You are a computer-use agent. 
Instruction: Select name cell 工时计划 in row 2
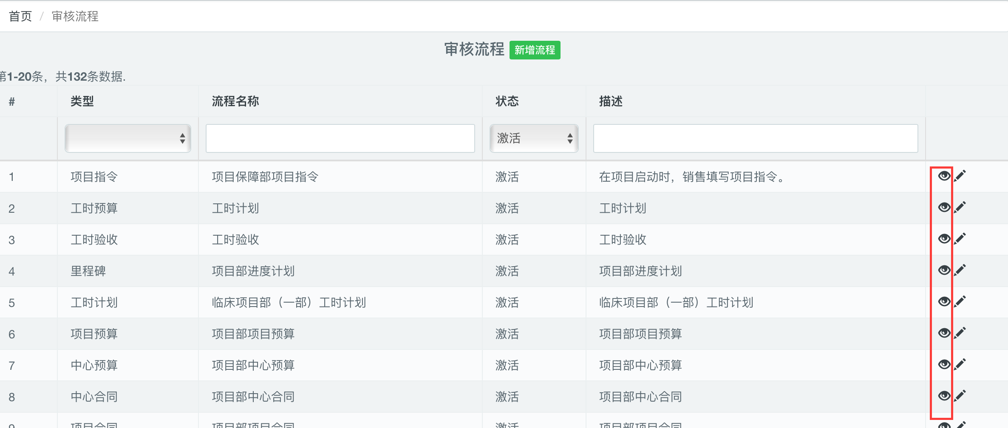click(235, 208)
